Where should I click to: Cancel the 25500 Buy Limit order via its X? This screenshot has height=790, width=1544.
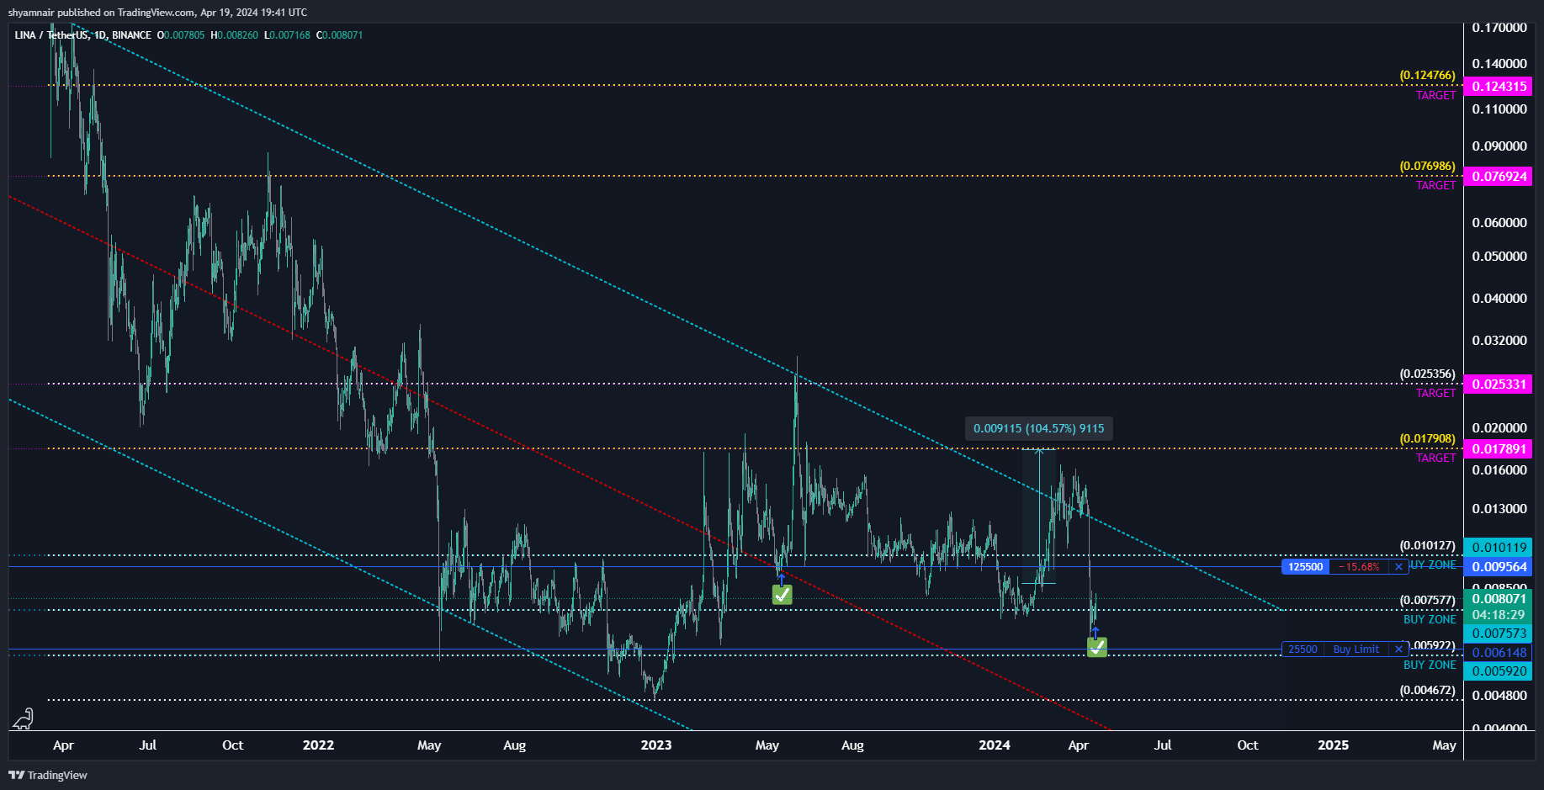(x=1398, y=649)
